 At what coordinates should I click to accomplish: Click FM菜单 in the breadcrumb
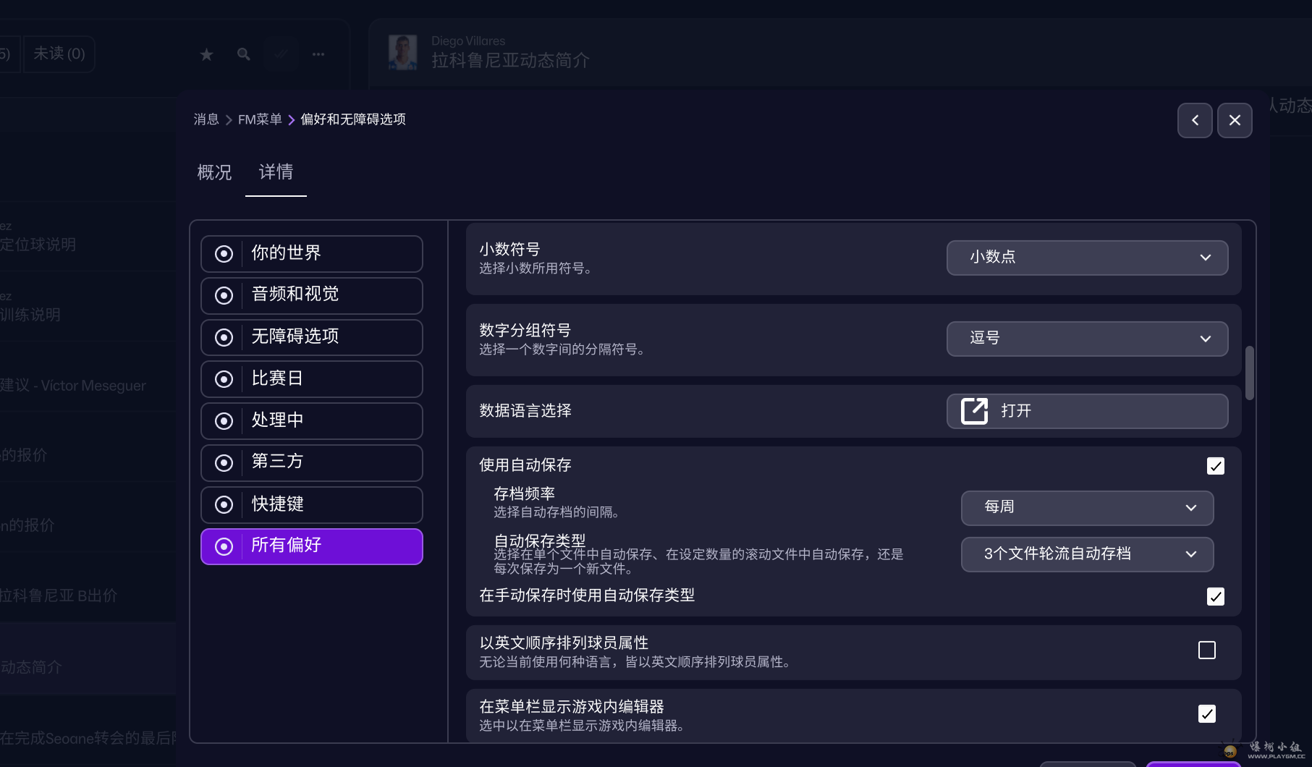pos(260,119)
